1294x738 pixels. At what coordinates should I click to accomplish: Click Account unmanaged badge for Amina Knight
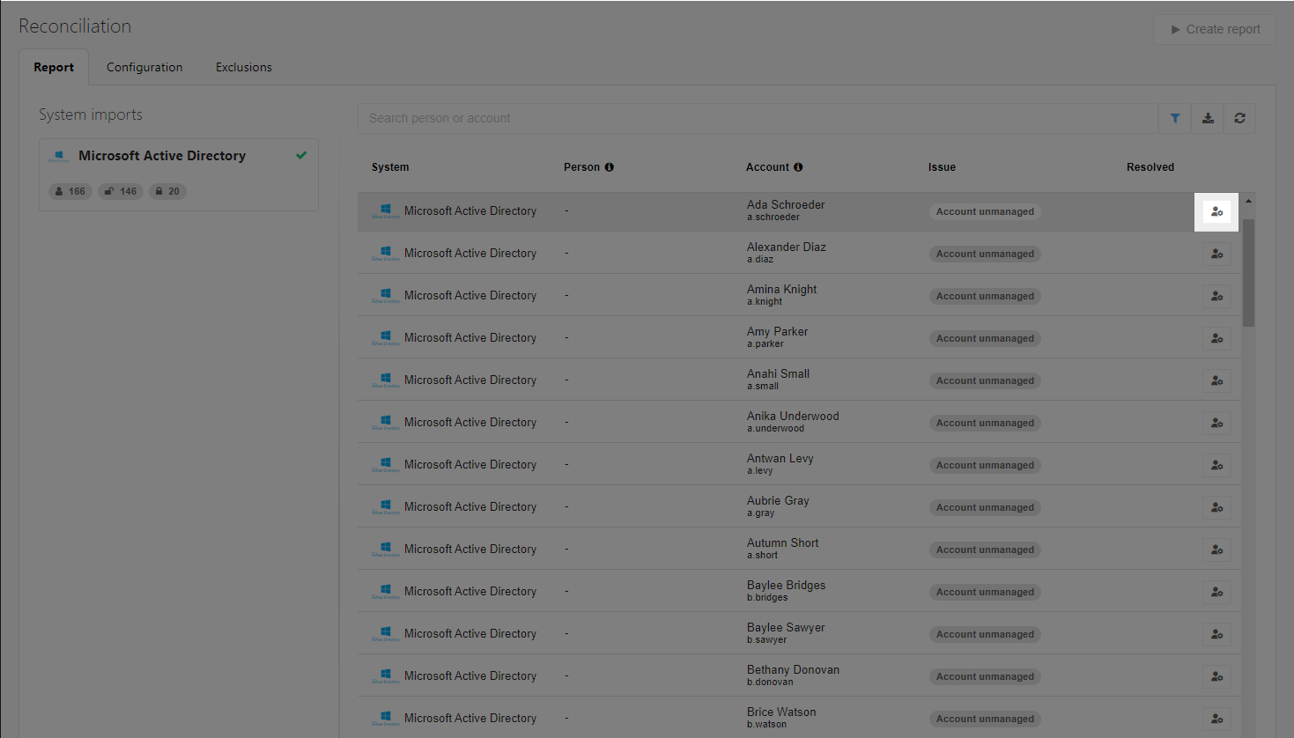[x=985, y=296]
